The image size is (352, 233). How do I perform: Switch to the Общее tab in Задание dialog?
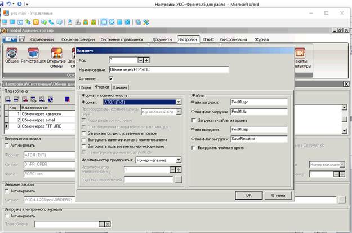point(84,87)
